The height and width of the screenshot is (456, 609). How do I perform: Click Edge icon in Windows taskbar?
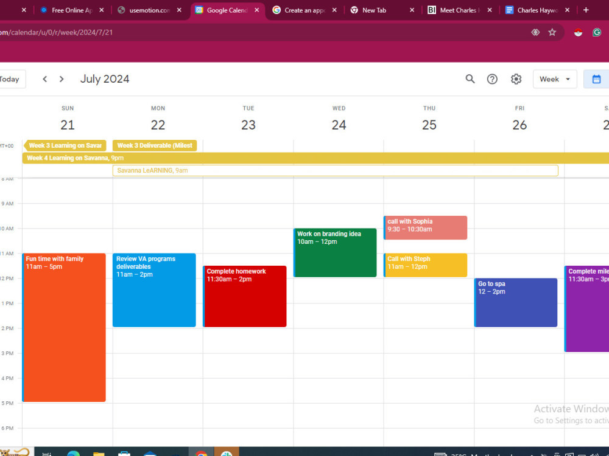coord(74,452)
